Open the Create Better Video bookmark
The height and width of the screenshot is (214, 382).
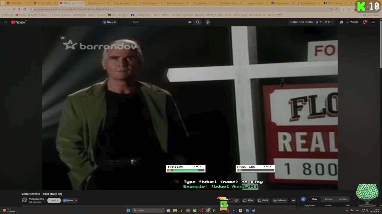[x=141, y=15]
